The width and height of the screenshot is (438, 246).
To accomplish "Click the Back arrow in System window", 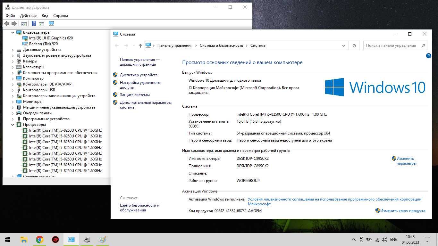I will click(117, 45).
